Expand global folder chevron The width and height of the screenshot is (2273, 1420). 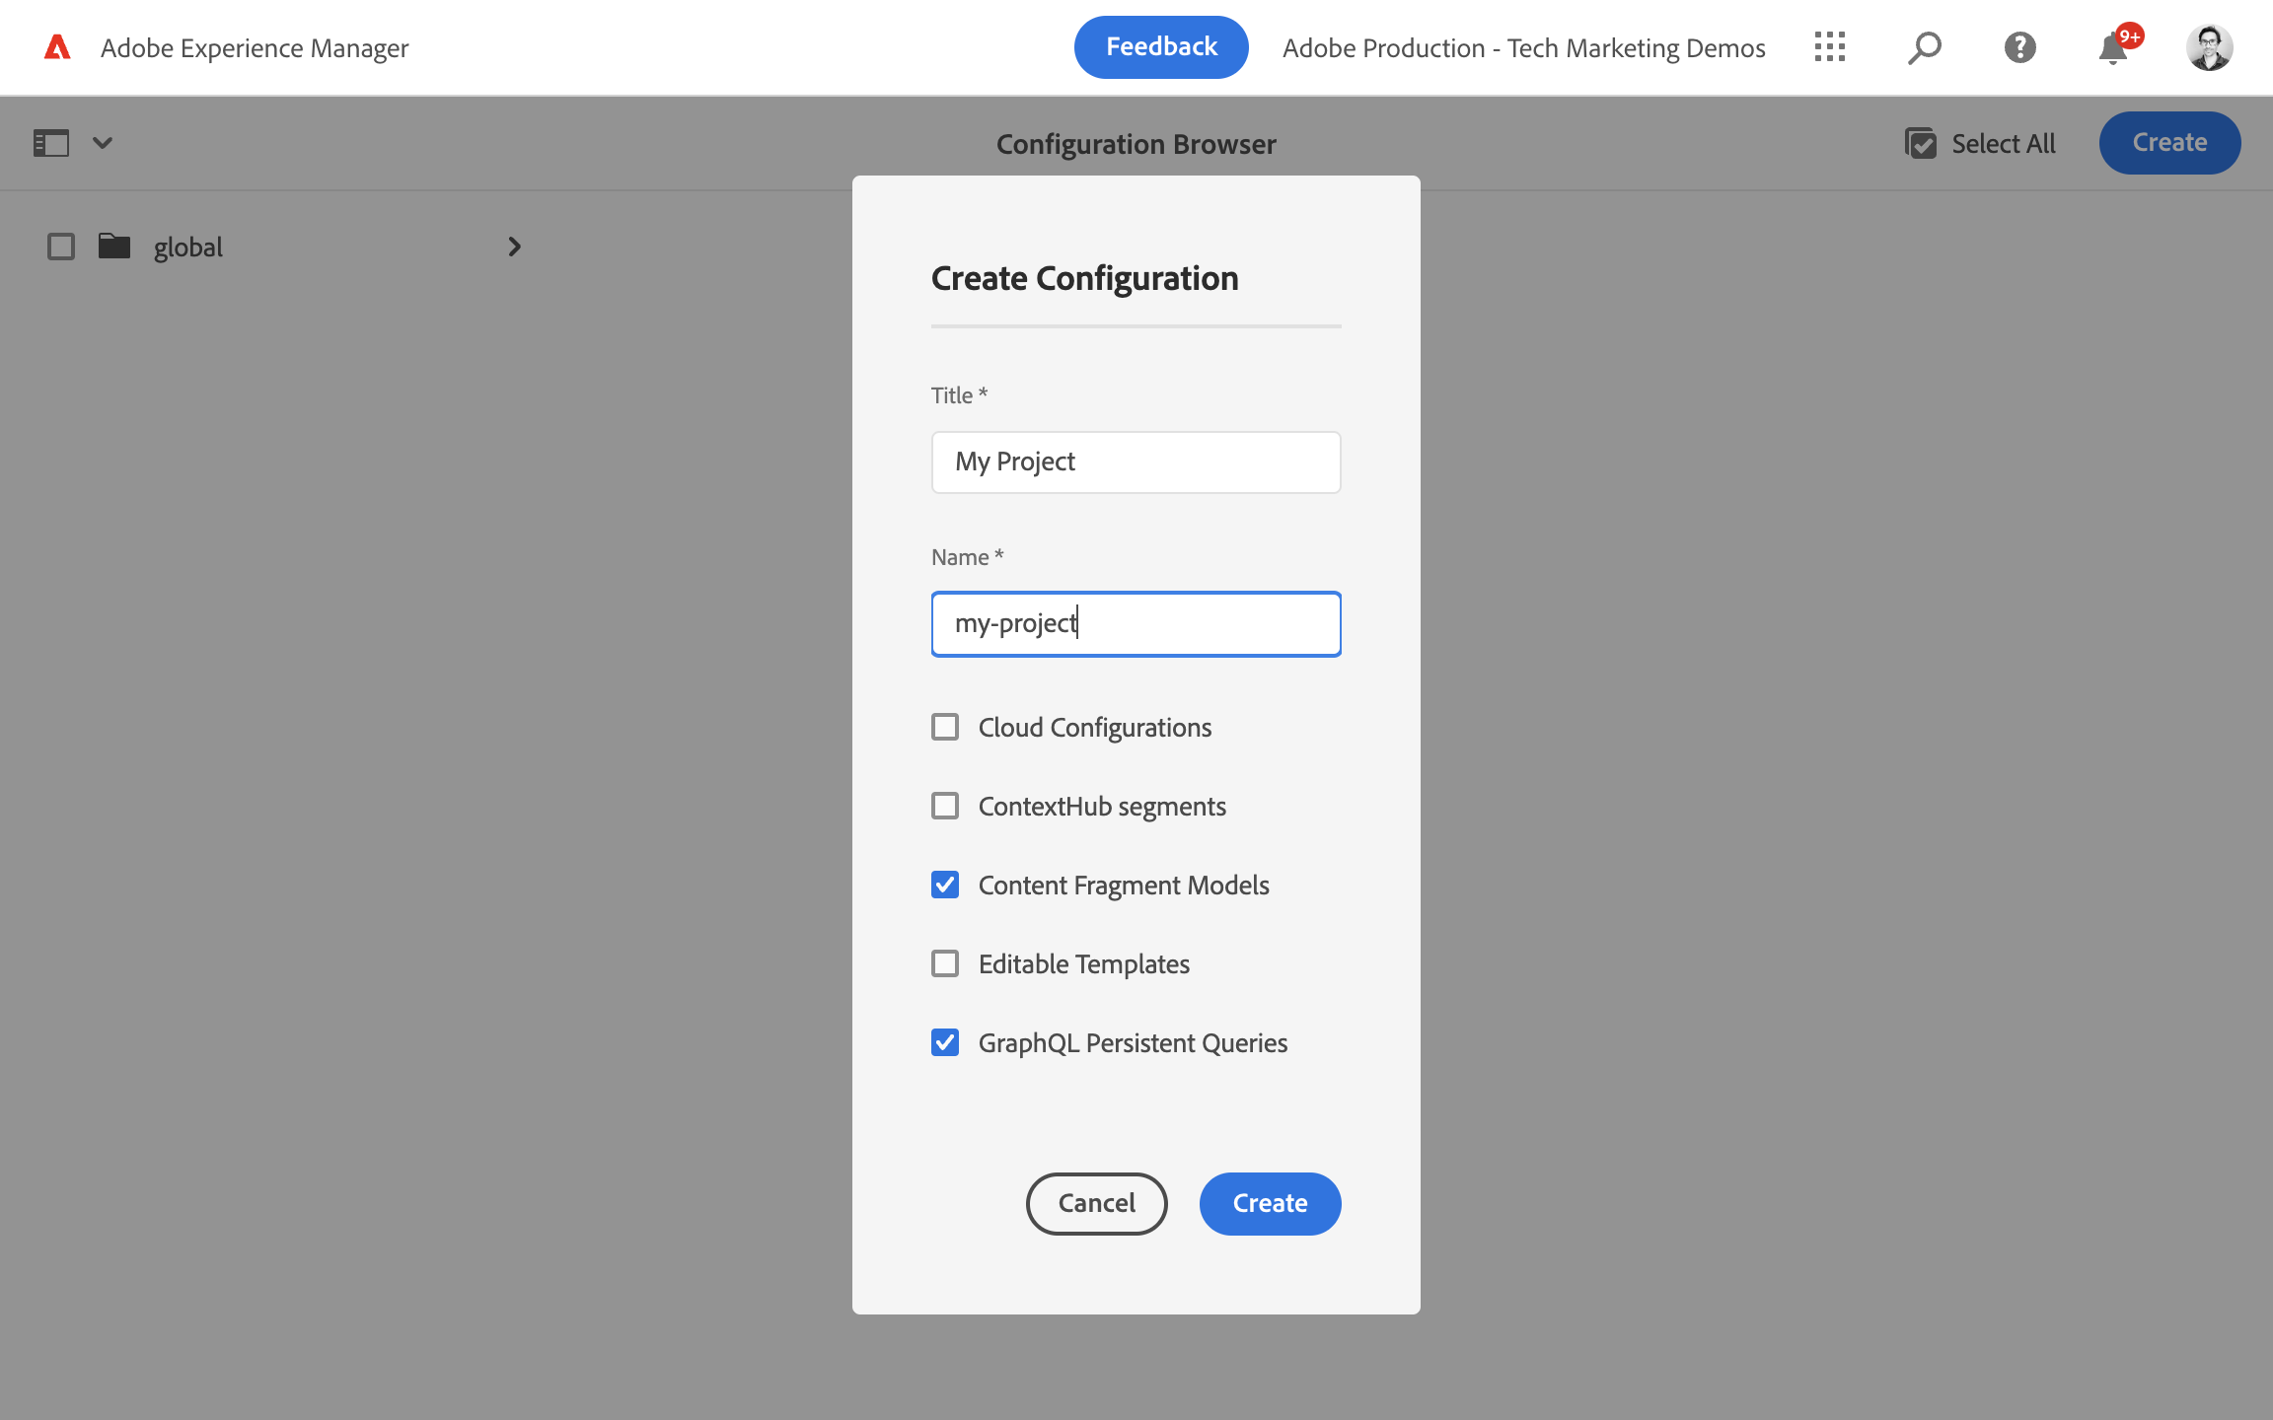[514, 247]
